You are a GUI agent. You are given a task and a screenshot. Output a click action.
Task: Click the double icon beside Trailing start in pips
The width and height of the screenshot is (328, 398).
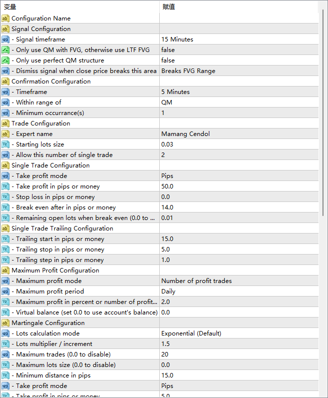coord(6,239)
